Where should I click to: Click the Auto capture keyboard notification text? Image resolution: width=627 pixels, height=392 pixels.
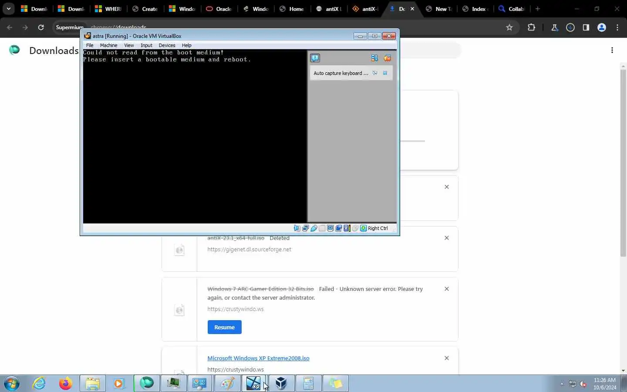click(x=341, y=73)
